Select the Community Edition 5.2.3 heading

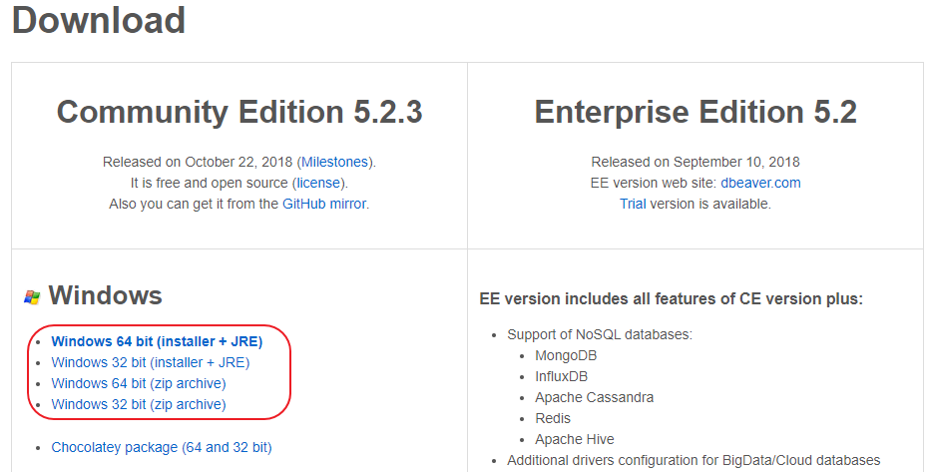coord(239,112)
